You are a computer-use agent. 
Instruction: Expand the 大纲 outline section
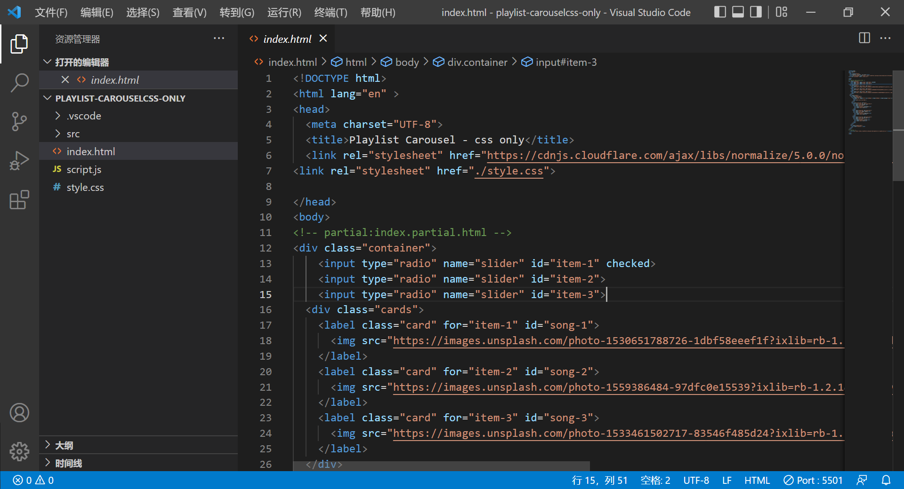pos(138,445)
